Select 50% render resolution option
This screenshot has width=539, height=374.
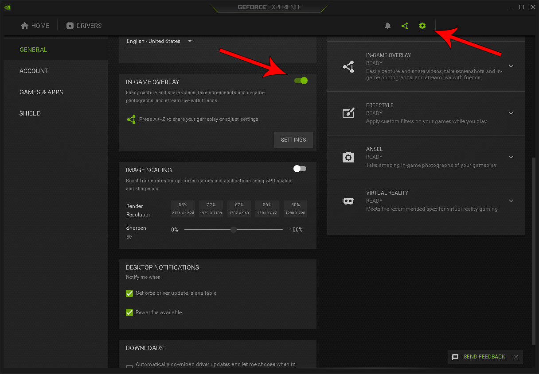coord(296,209)
